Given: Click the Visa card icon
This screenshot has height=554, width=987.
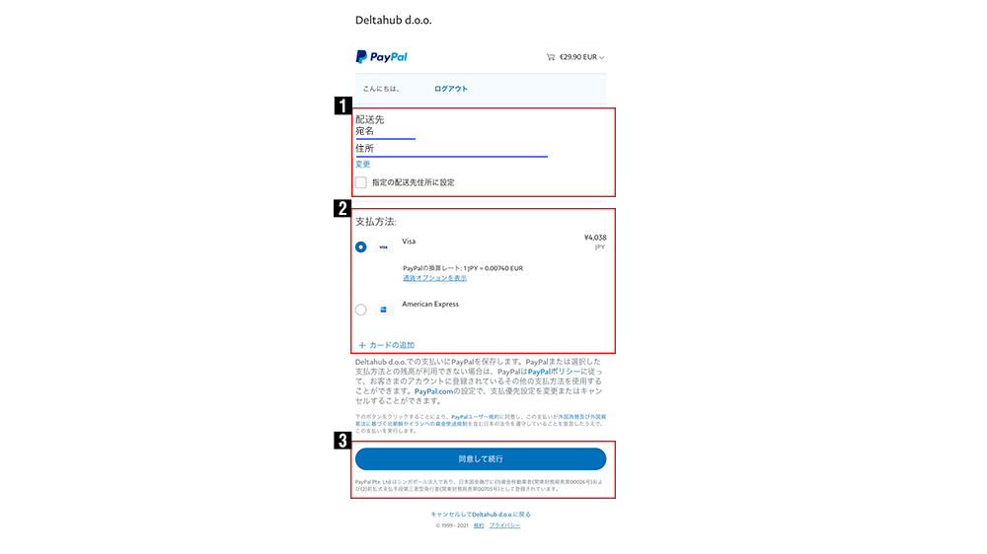Looking at the screenshot, I should click(383, 247).
